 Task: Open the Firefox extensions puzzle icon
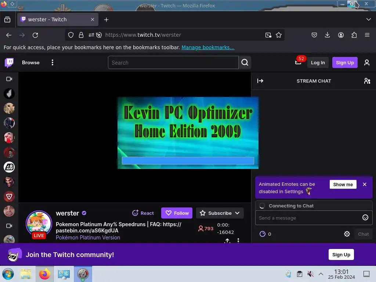(x=354, y=35)
